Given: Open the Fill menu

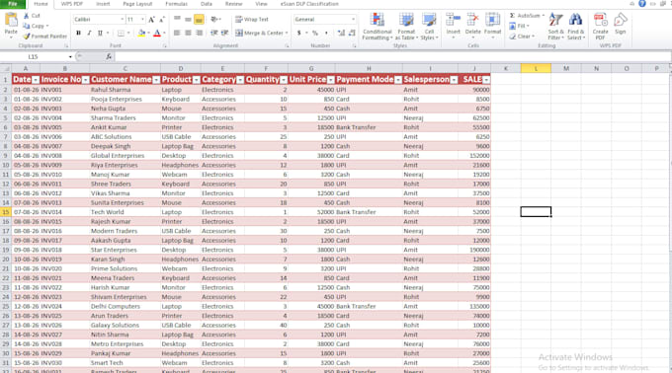Looking at the screenshot, I should [x=519, y=26].
